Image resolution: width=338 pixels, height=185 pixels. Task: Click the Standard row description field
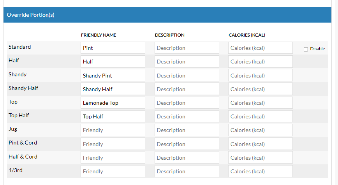[187, 48]
